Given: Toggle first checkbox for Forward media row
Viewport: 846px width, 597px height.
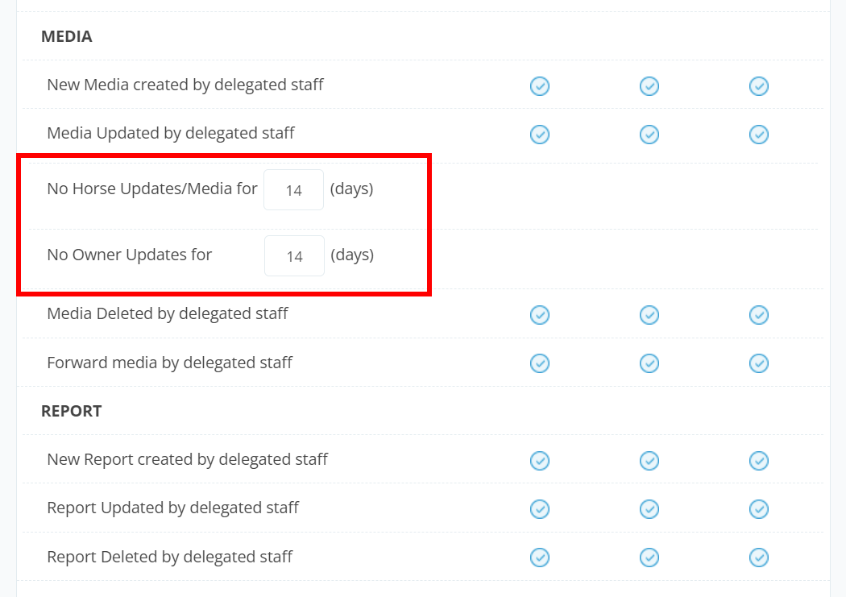Looking at the screenshot, I should 540,363.
